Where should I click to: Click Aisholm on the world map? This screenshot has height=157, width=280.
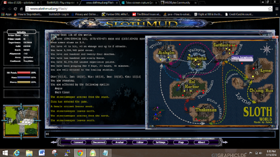166,53
